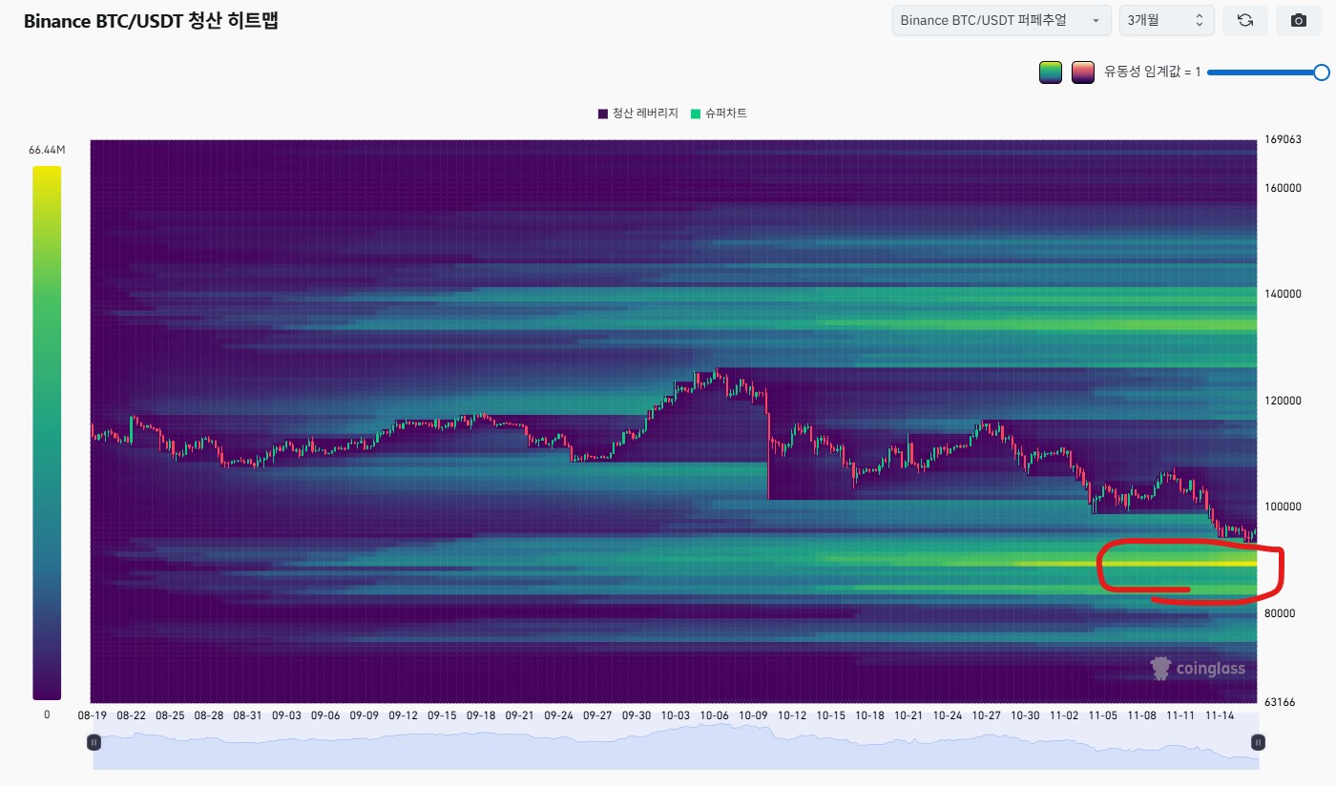Click the date axis label "10-18"

(x=869, y=715)
